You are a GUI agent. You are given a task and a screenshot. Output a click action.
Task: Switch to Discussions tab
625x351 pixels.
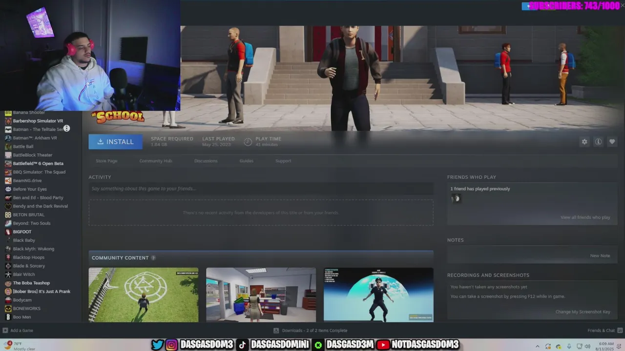[206, 161]
